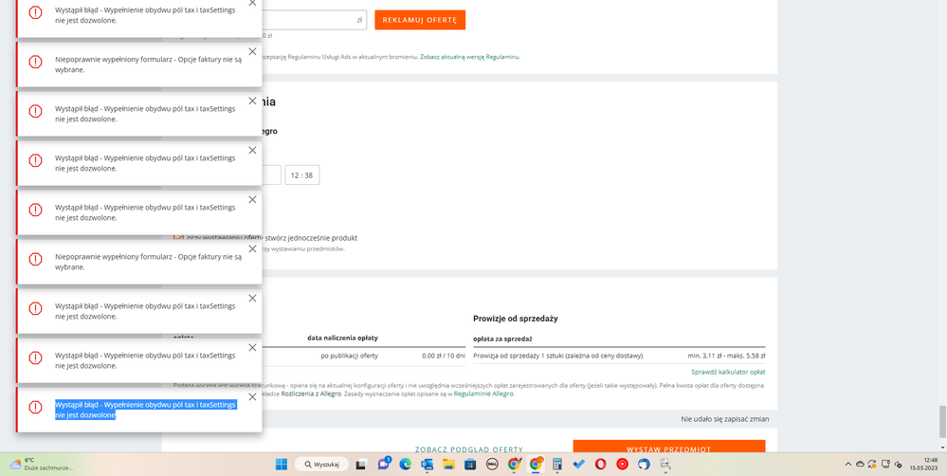Open the Calculator app in the taskbar
This screenshot has height=476, width=947.
[x=557, y=465]
